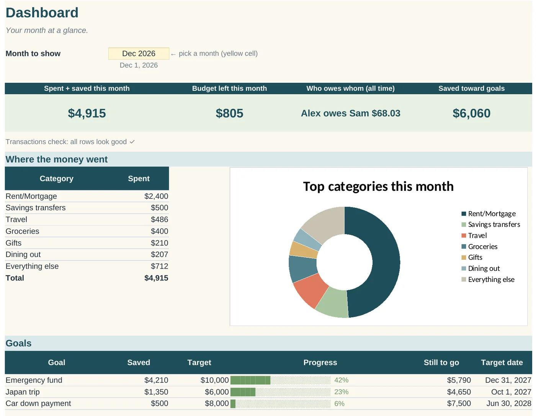
Task: Click the large $4,915 spent and saved value
Action: pyautogui.click(x=87, y=113)
